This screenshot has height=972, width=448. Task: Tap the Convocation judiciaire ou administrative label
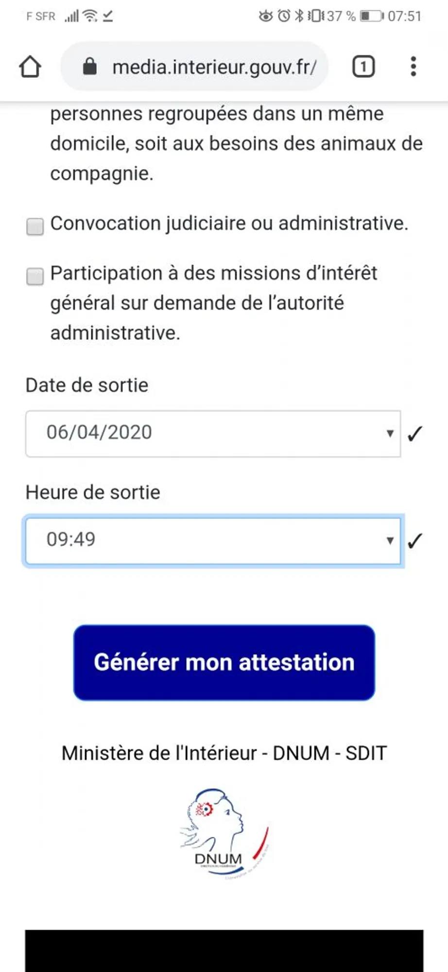pos(229,224)
